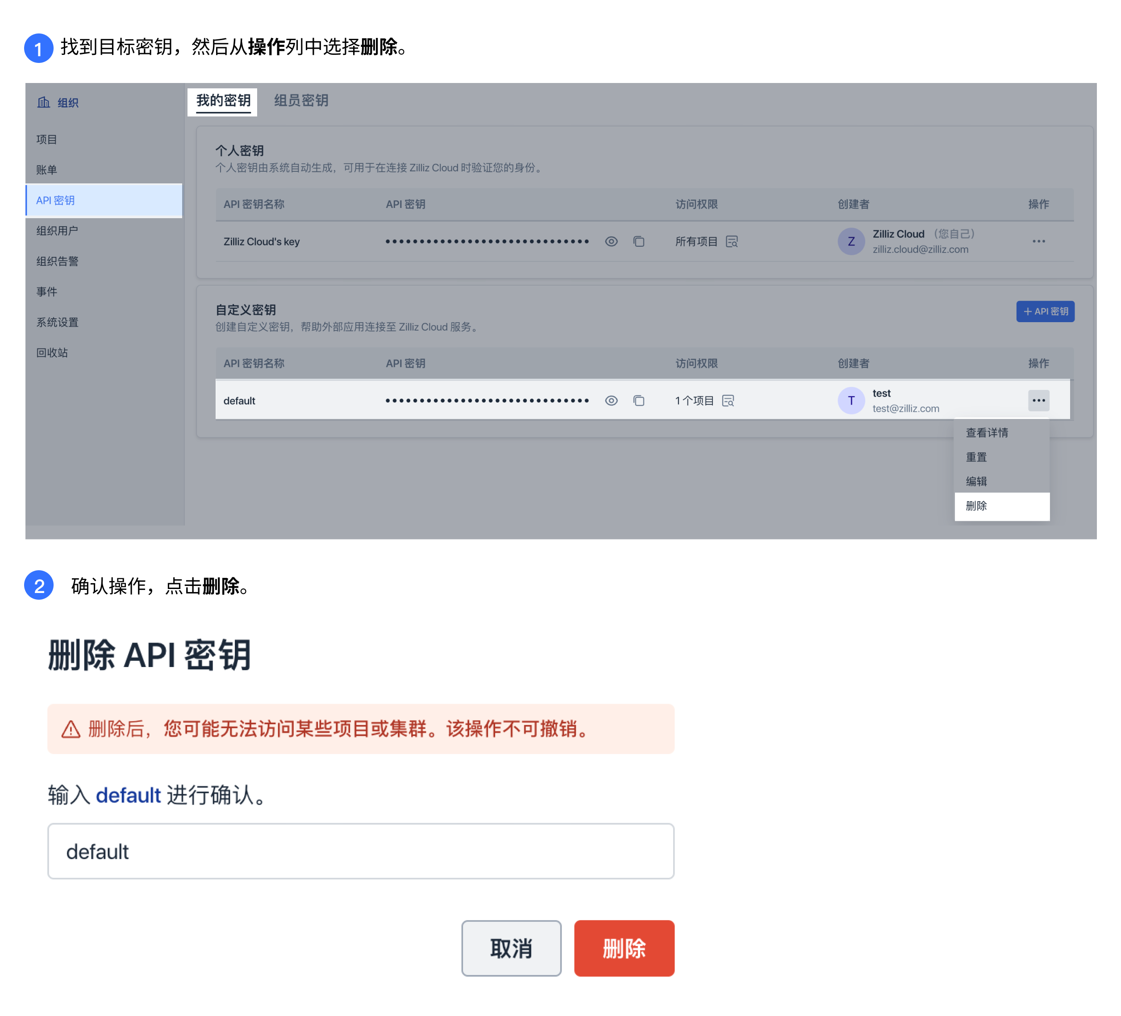Reveal the default key with eye icon
The height and width of the screenshot is (1016, 1121).
[x=611, y=400]
